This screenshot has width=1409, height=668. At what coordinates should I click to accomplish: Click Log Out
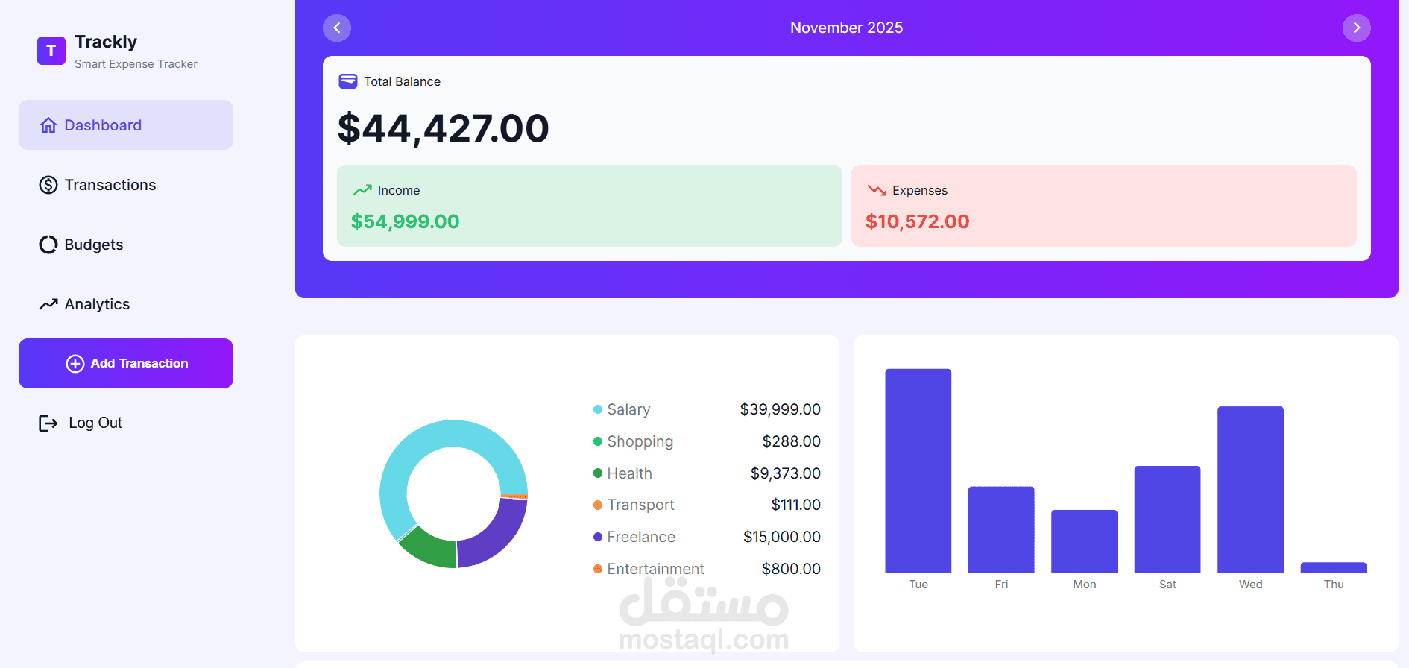81,423
